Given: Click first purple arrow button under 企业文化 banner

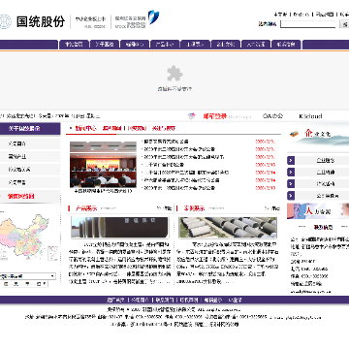Looking at the screenshot, I should click(x=291, y=160).
